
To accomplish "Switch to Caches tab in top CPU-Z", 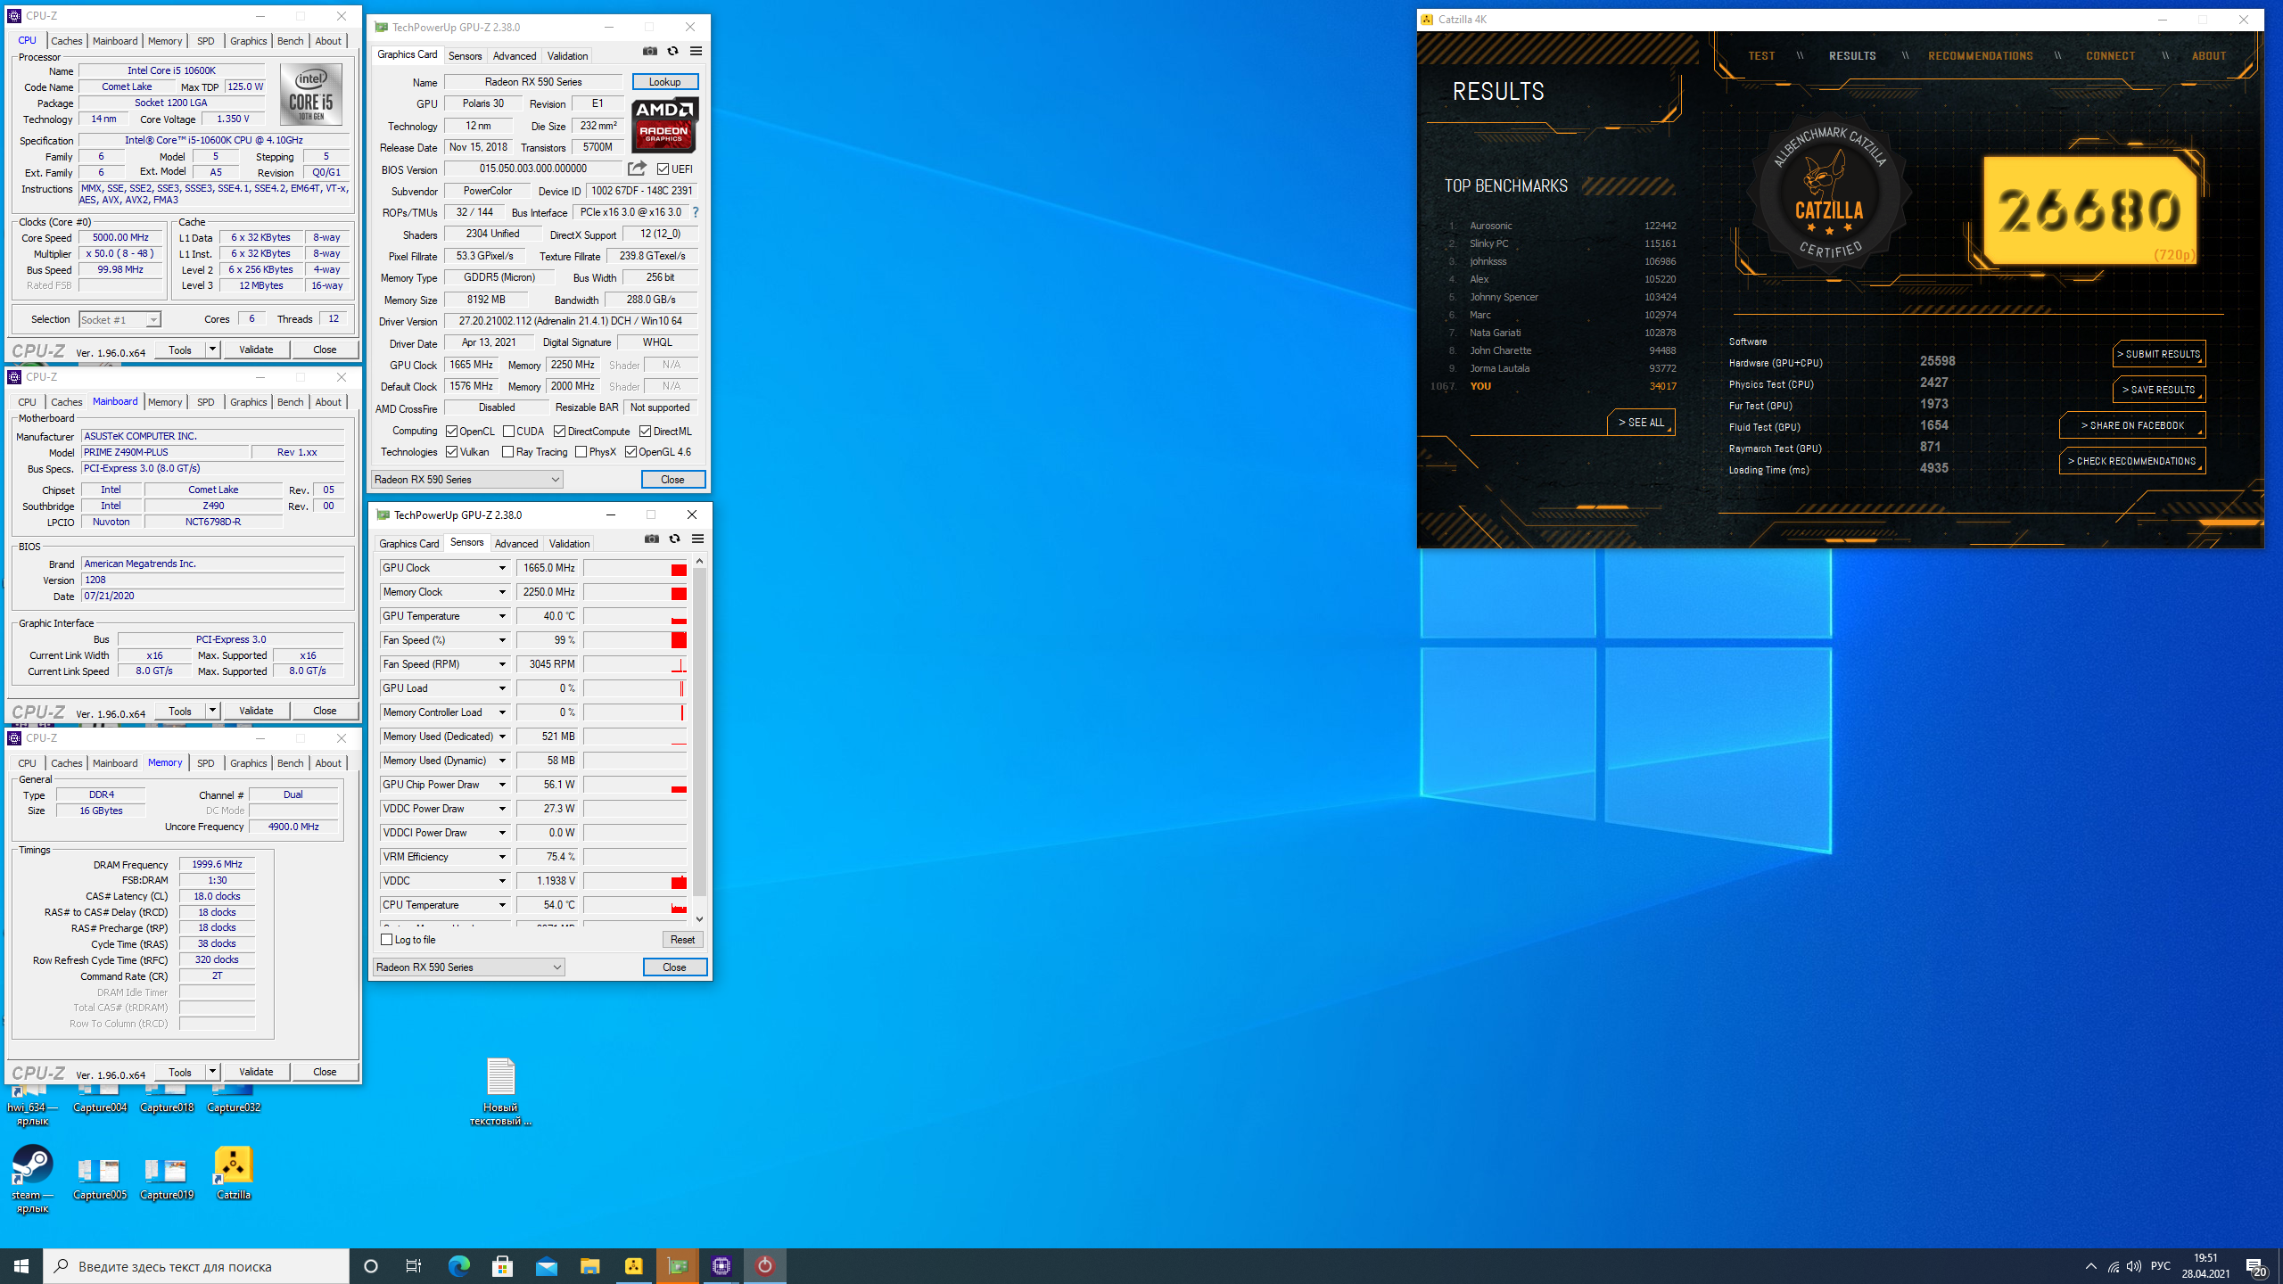I will click(x=66, y=41).
